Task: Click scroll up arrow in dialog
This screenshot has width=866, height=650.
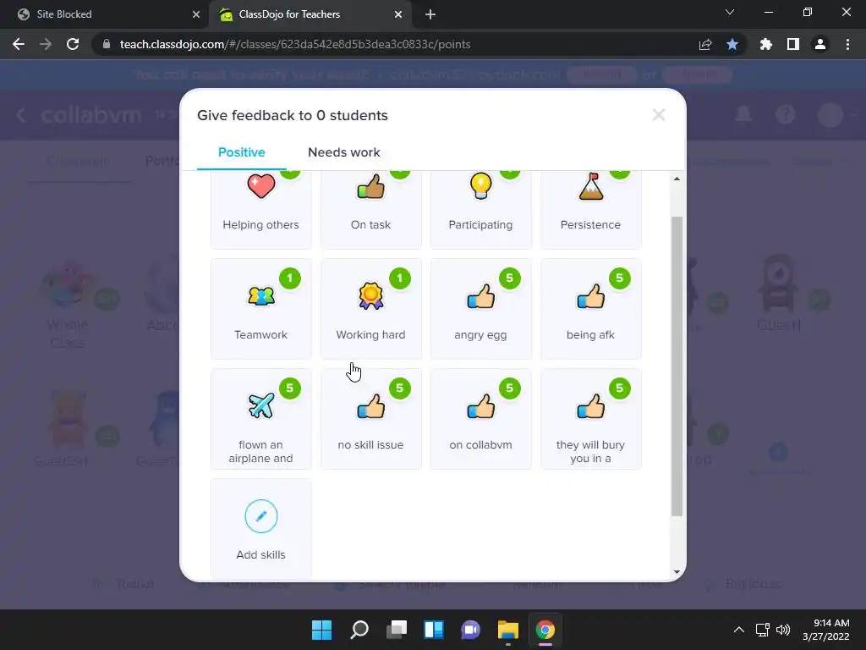Action: [x=677, y=179]
